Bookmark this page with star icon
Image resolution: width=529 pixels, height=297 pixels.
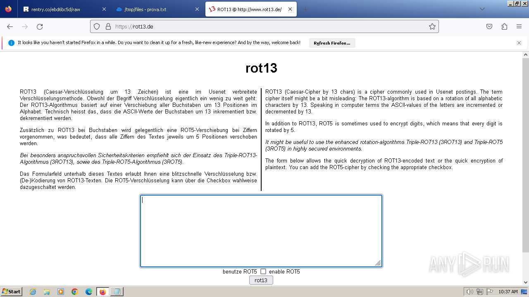(432, 26)
